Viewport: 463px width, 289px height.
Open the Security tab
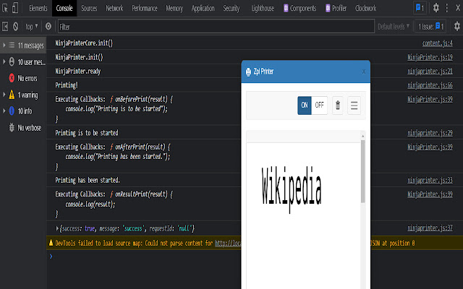(231, 8)
